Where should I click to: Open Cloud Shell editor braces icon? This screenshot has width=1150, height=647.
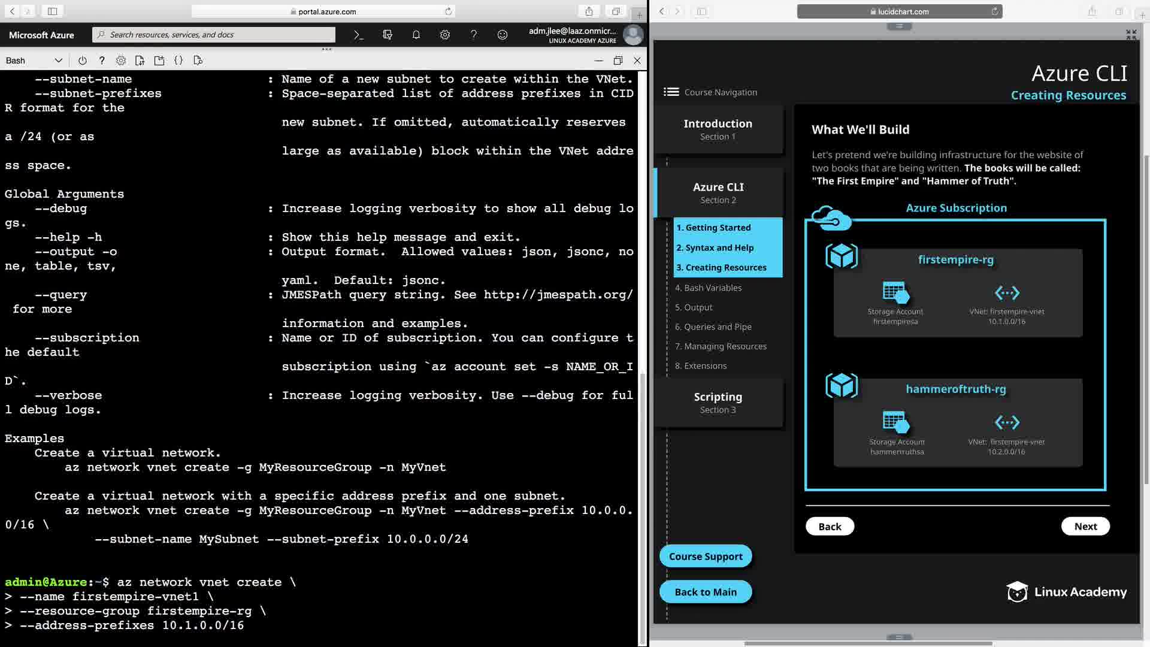178,61
